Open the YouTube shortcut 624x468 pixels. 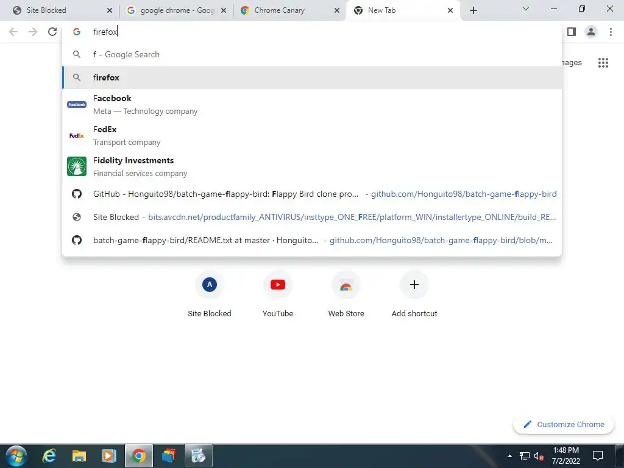pos(278,294)
